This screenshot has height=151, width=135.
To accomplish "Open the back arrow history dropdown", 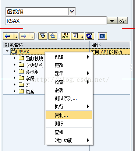I will pos(16,36).
